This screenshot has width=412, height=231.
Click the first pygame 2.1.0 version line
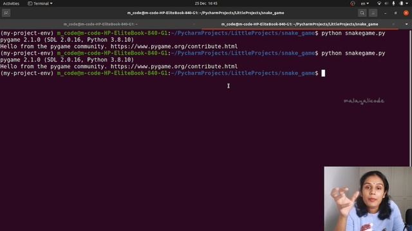point(67,40)
